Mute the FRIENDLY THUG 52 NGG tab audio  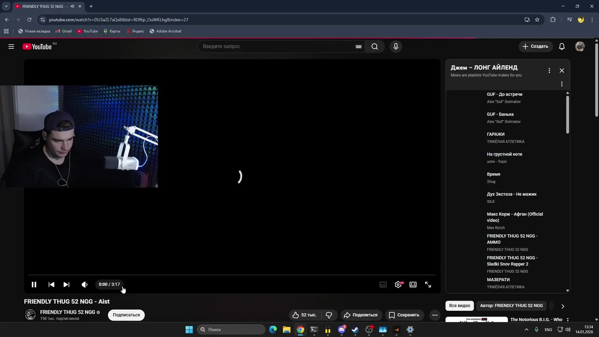tap(72, 6)
